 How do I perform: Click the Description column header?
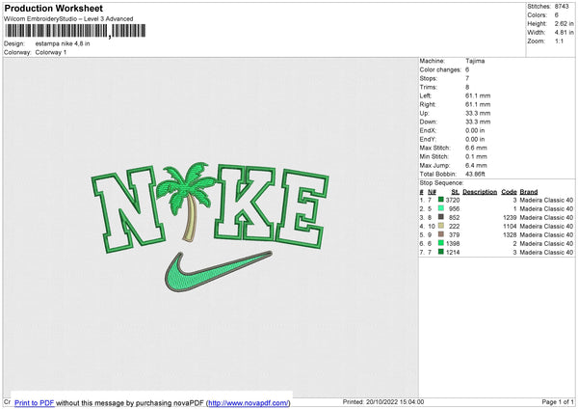(x=480, y=192)
